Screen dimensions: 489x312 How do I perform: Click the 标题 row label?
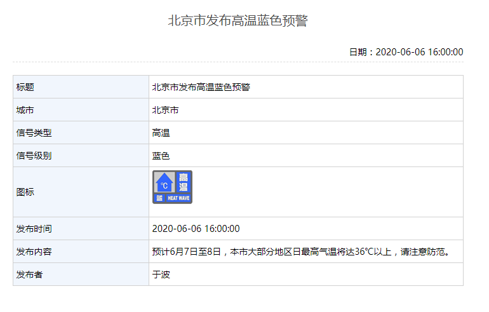pos(25,87)
